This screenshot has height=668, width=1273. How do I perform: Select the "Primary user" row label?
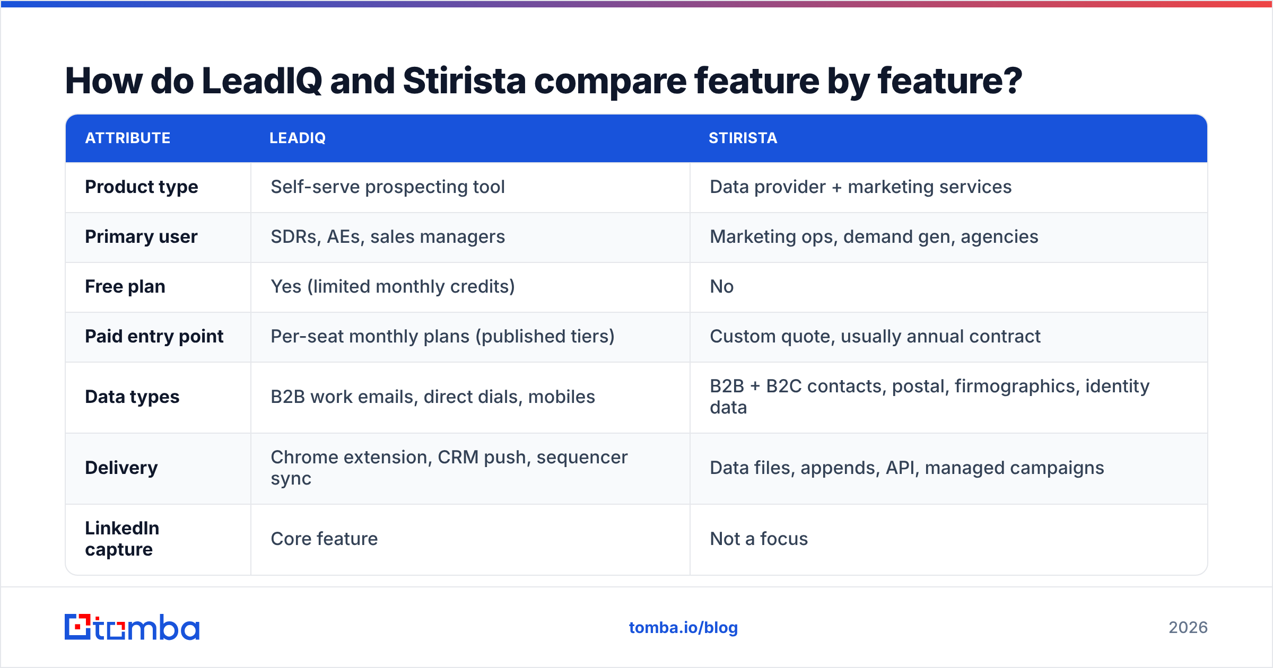(x=142, y=237)
